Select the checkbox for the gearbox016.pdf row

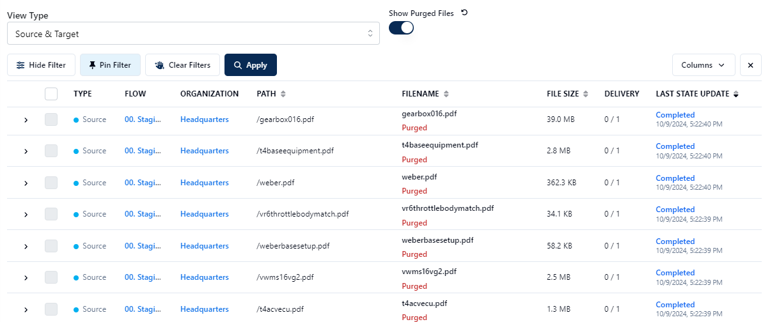point(51,119)
